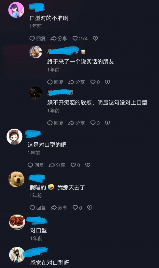Open the cat-ear girl avatar profile
The width and height of the screenshot is (159, 268).
pyautogui.click(x=15, y=137)
